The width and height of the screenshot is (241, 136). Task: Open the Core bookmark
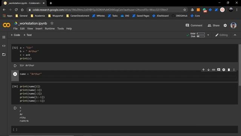tap(195, 16)
